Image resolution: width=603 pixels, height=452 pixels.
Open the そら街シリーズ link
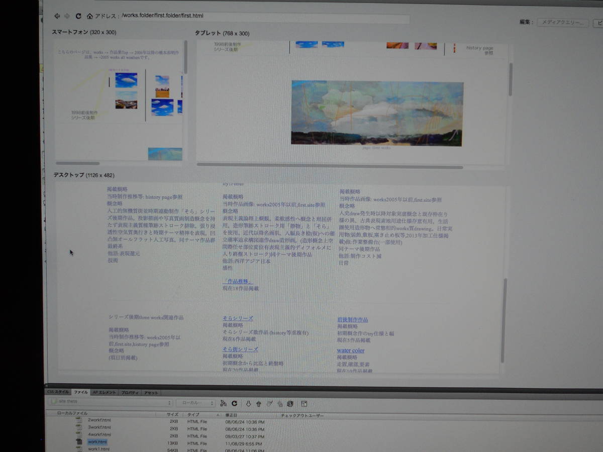pos(240,350)
